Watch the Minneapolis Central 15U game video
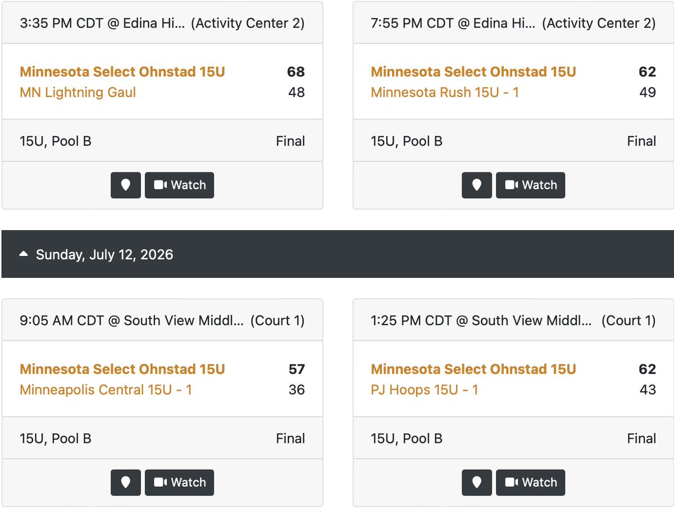The image size is (674, 508). click(x=179, y=483)
